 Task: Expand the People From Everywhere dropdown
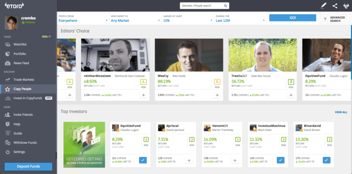point(83,18)
